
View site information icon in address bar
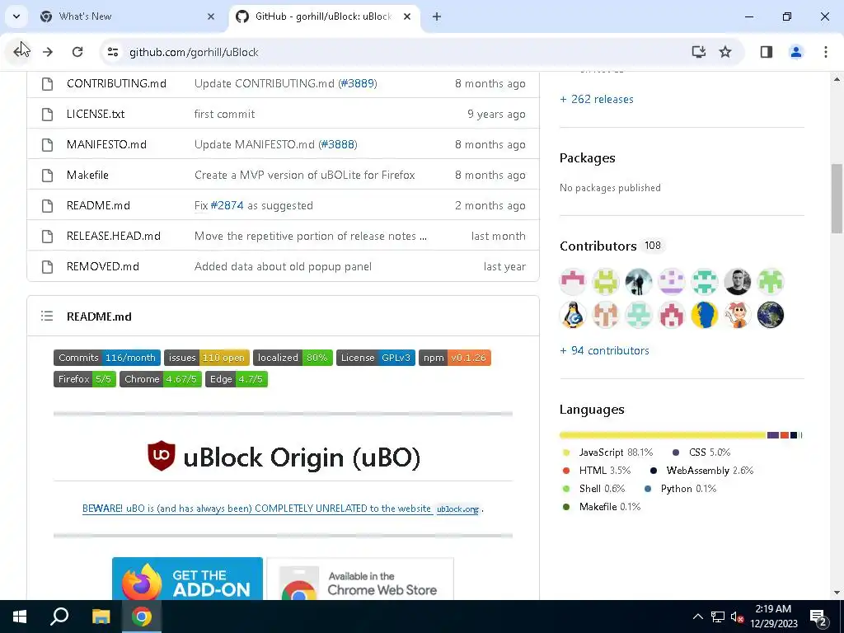pos(113,52)
